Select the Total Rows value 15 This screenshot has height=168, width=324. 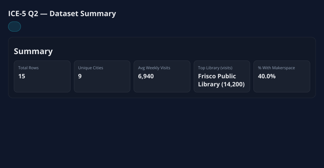(22, 76)
